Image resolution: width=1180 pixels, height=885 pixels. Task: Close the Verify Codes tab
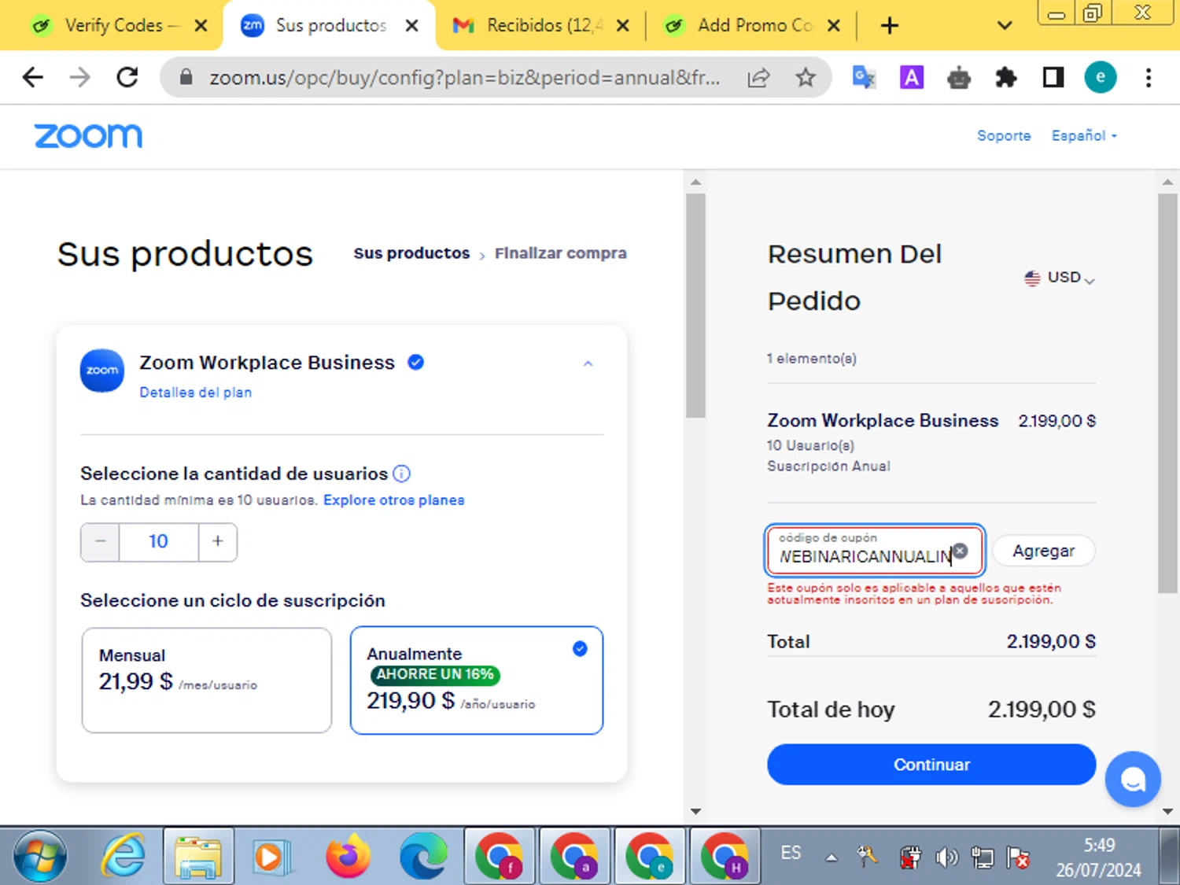(x=201, y=26)
